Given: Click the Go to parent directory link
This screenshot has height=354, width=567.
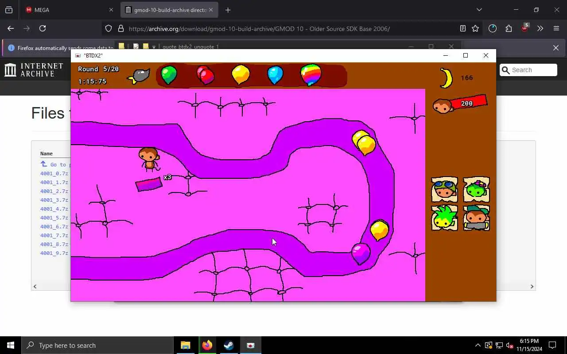Looking at the screenshot, I should click(55, 164).
